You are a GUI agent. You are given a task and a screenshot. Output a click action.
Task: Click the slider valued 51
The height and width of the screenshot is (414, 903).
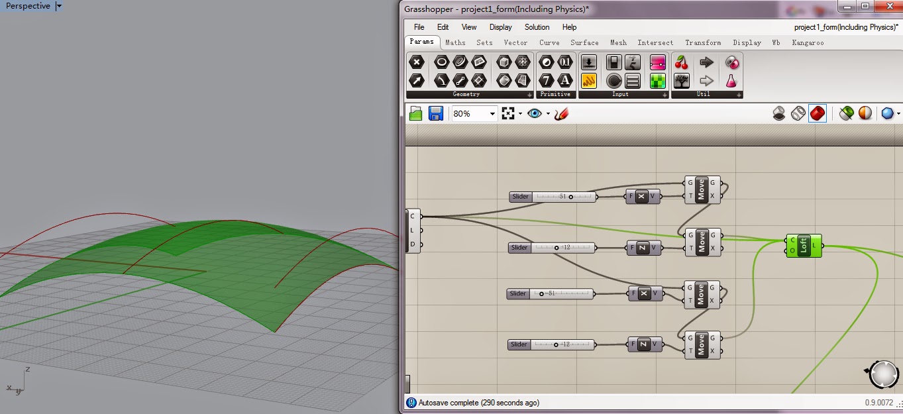click(x=553, y=197)
